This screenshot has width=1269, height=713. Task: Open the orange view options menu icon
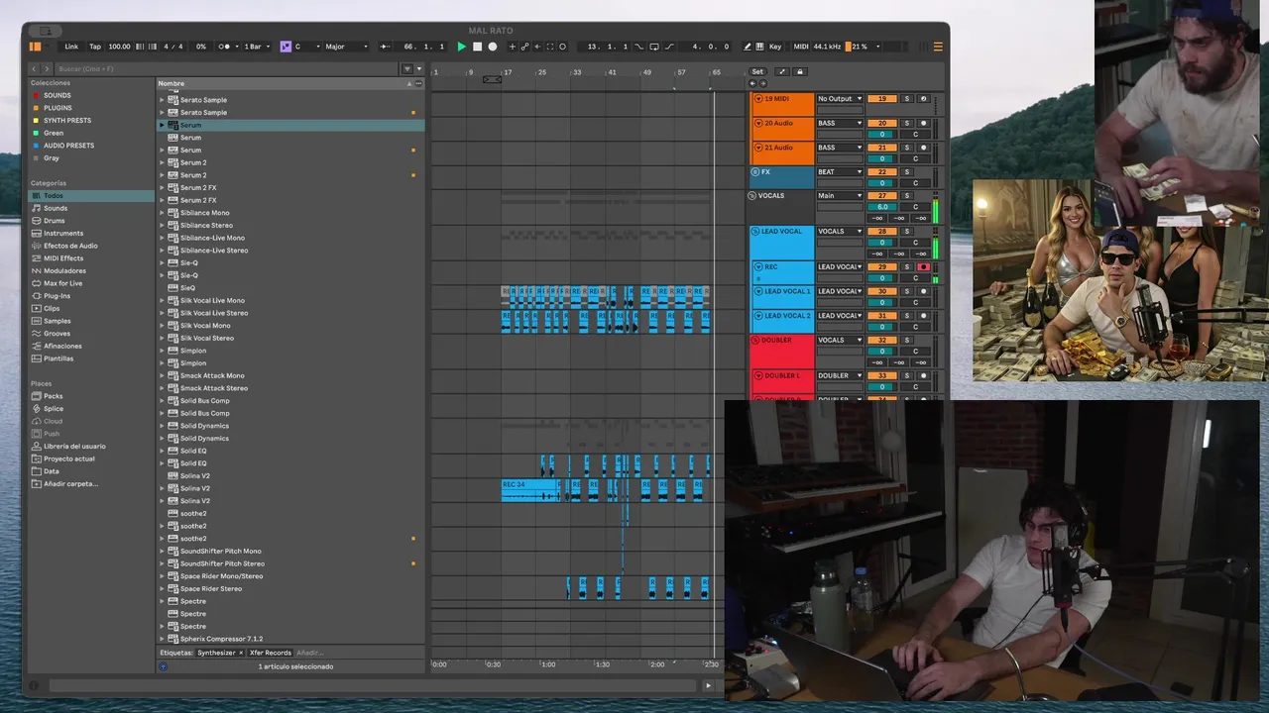[938, 47]
